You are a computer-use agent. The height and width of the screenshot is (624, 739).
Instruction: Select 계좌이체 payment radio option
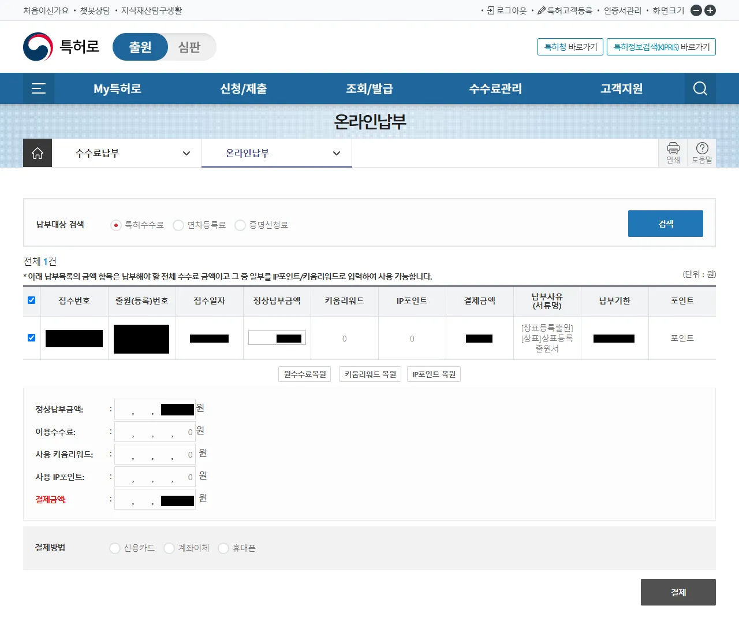coord(169,548)
